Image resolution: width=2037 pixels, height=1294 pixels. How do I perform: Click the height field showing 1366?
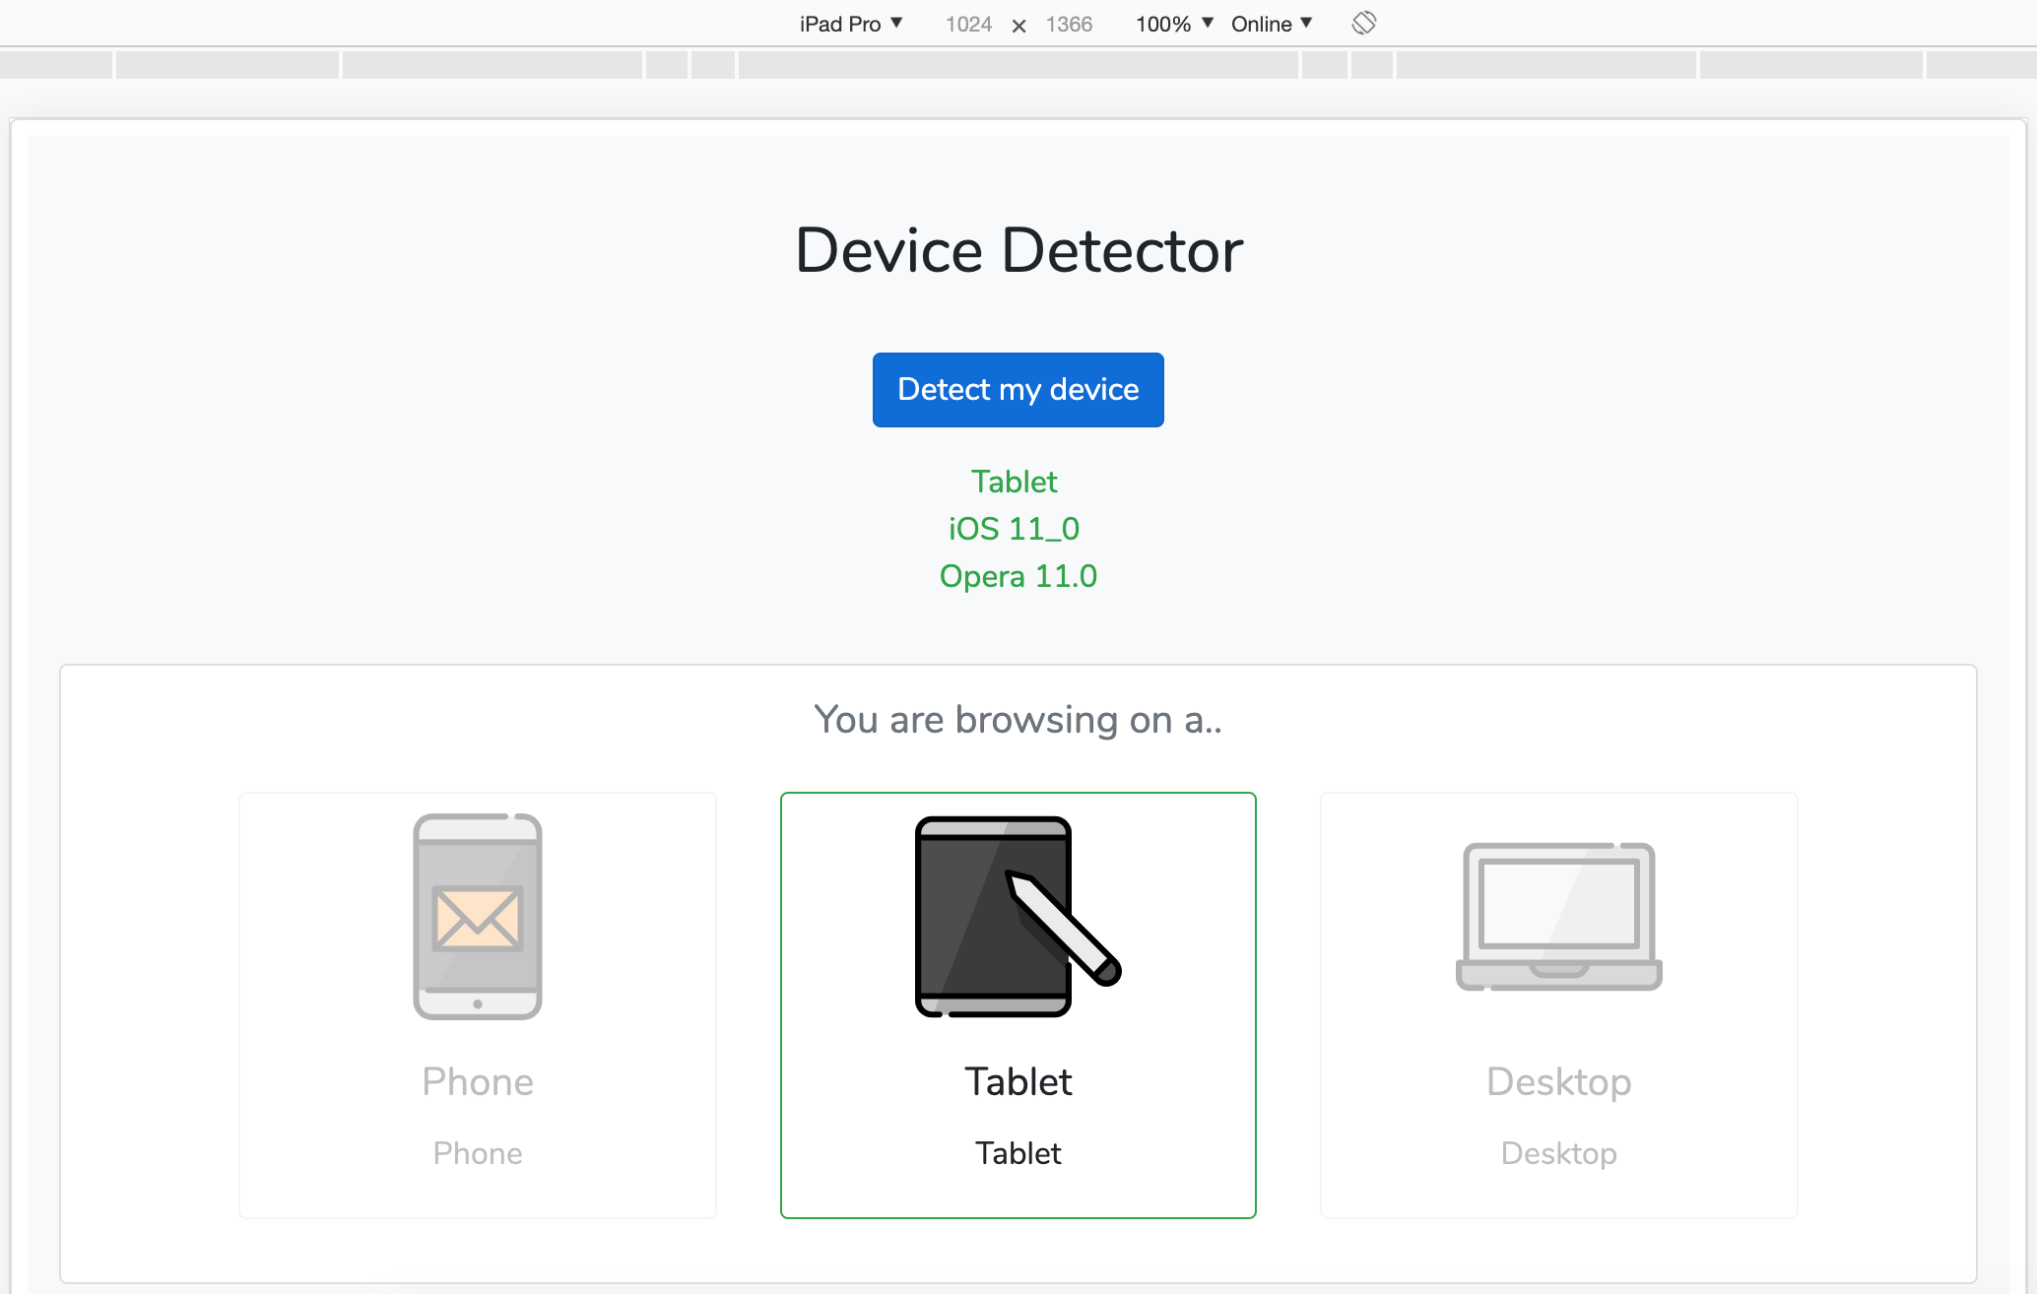click(1069, 24)
